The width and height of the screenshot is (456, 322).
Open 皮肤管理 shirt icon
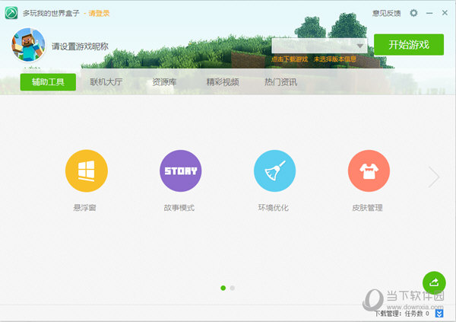pos(369,171)
